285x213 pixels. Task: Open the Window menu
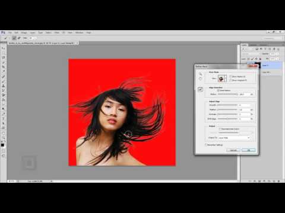coord(79,33)
